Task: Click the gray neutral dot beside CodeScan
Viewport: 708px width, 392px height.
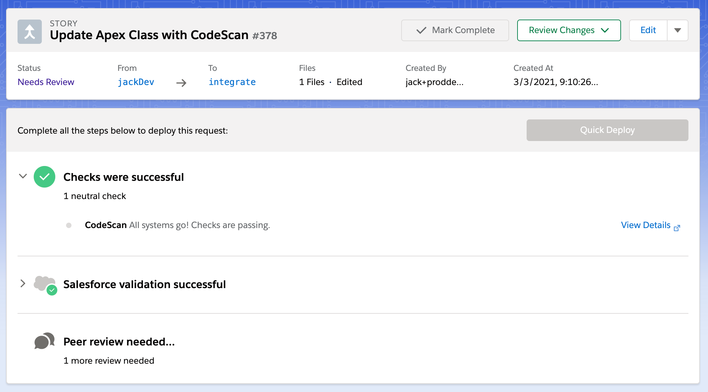Action: tap(69, 225)
